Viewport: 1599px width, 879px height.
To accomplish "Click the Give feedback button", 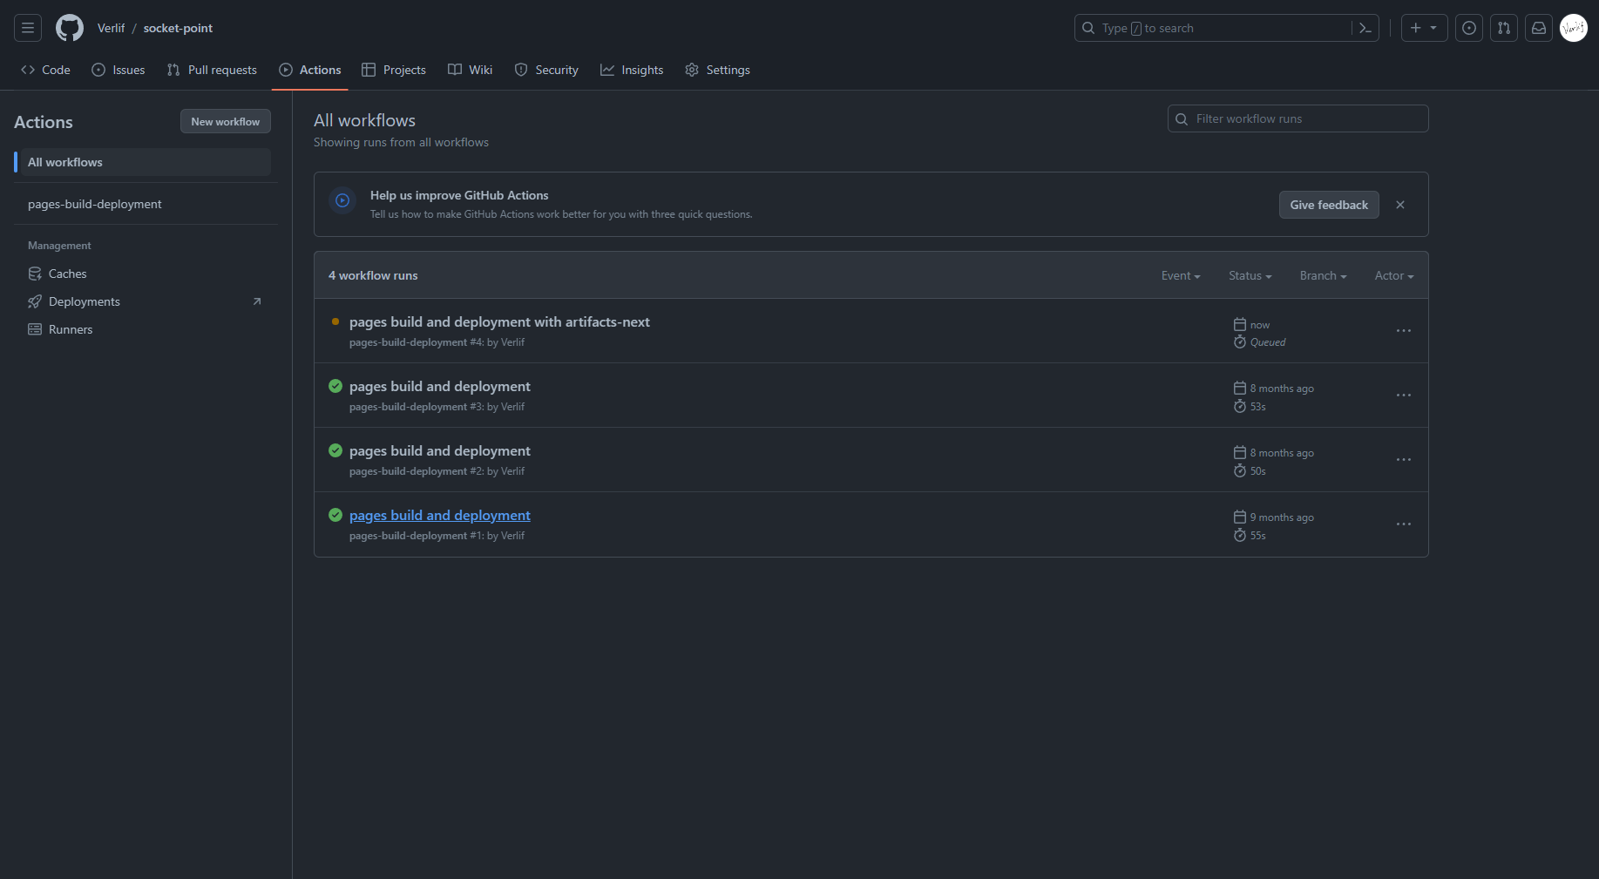I will 1329,205.
